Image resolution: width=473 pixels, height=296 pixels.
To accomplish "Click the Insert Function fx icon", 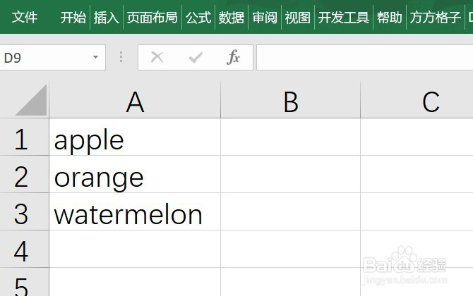I will click(233, 57).
